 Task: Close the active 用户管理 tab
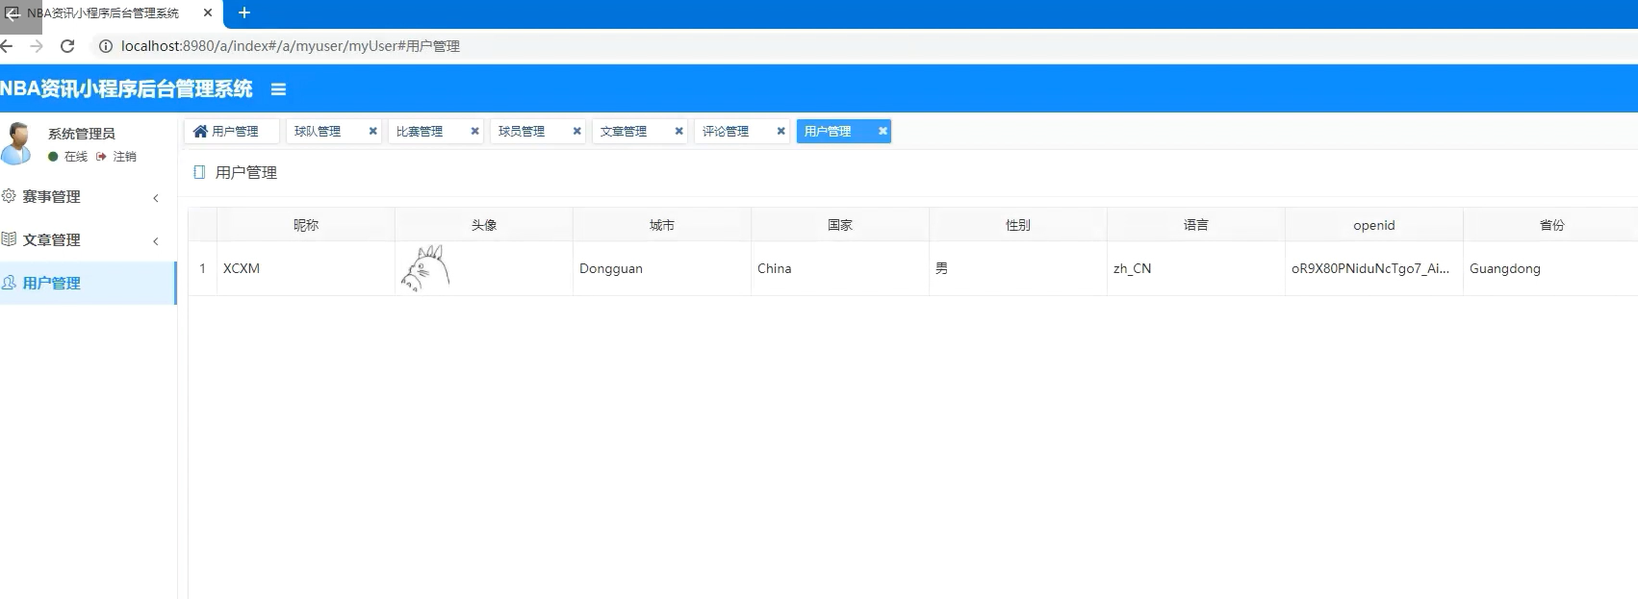(883, 131)
